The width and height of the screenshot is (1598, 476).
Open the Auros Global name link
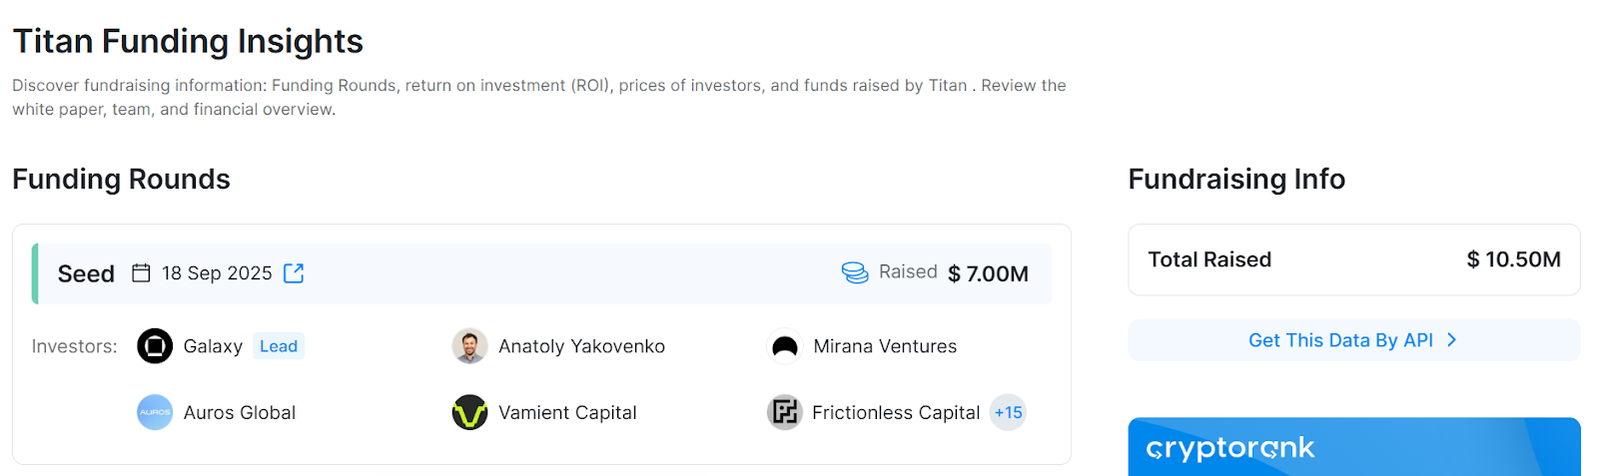[x=240, y=412]
